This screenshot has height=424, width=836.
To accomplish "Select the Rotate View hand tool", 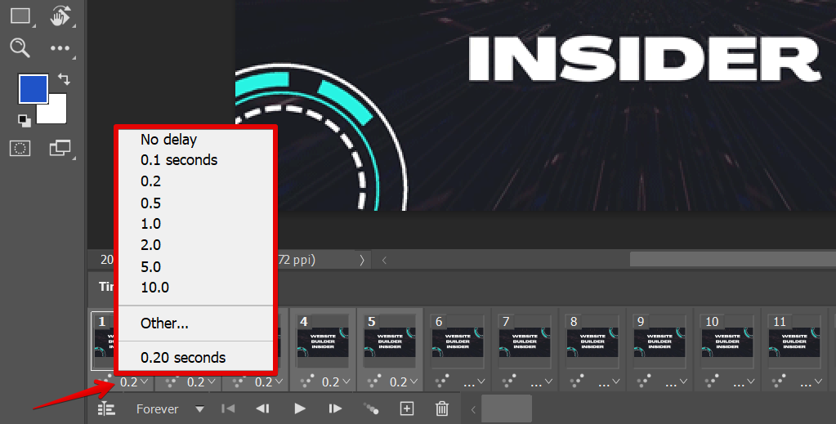I will point(60,16).
